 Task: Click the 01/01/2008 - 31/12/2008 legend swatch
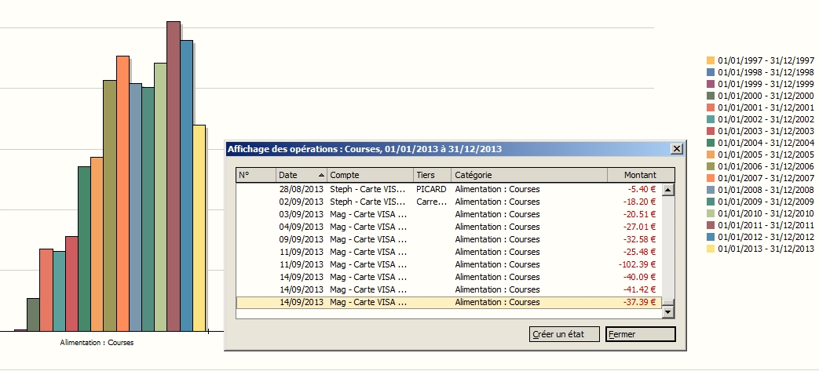(x=711, y=190)
